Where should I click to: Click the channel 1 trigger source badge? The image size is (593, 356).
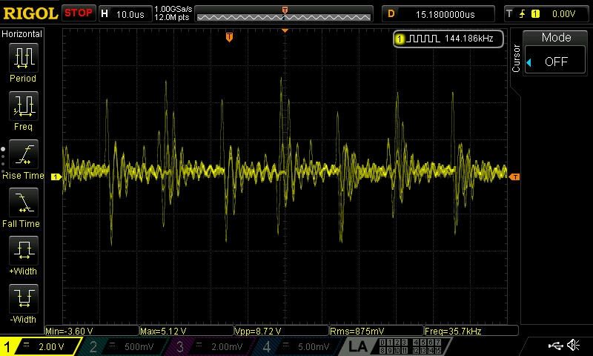[535, 14]
